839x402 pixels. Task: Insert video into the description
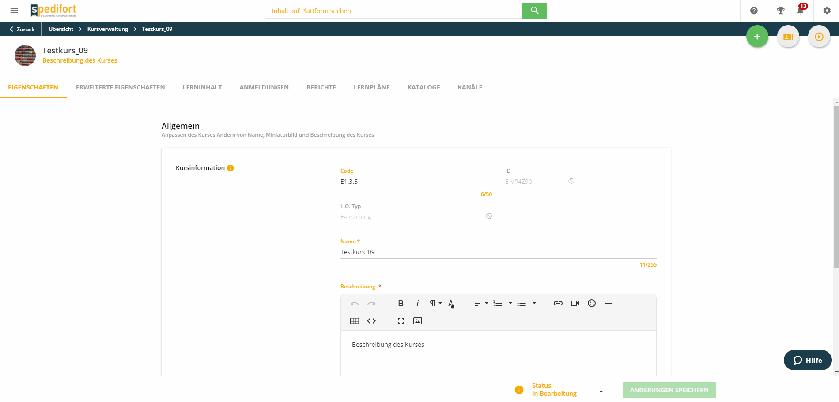[574, 303]
